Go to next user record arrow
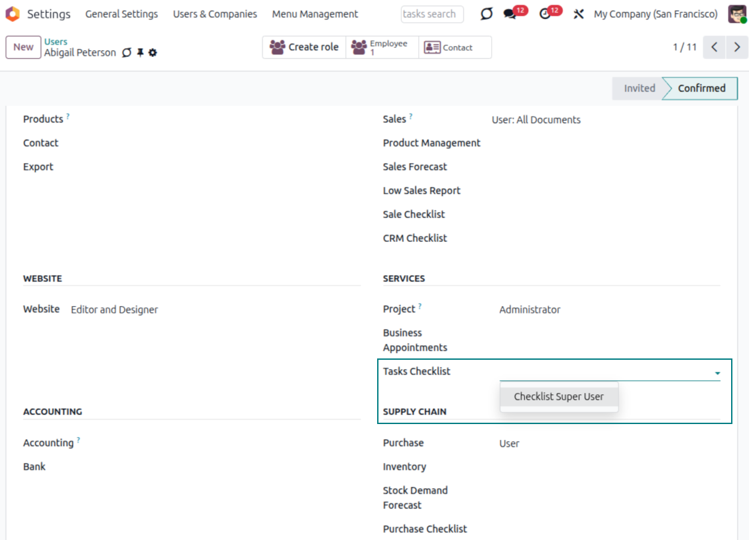749x540 pixels. (737, 47)
